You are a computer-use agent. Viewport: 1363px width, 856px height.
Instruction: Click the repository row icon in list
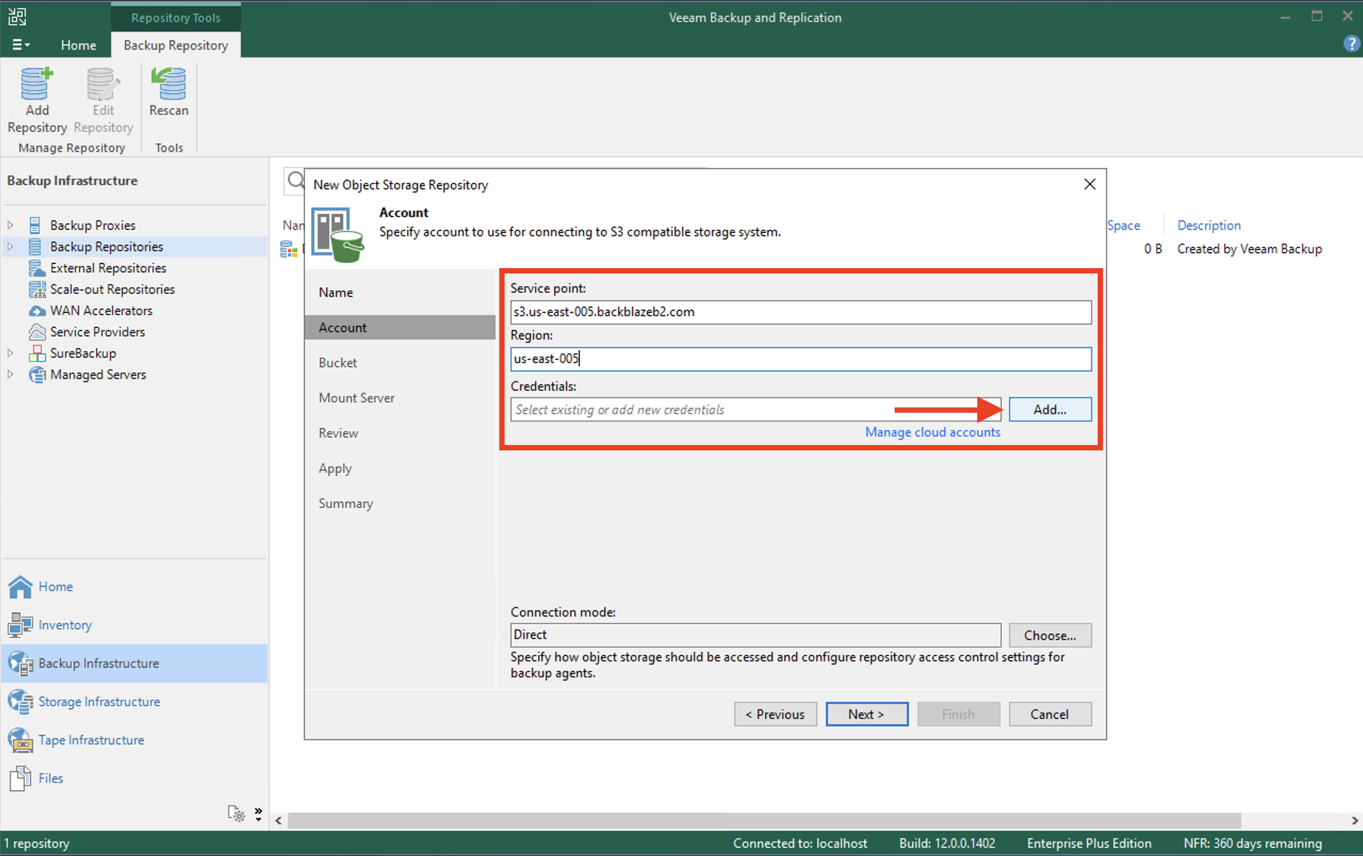pos(289,249)
